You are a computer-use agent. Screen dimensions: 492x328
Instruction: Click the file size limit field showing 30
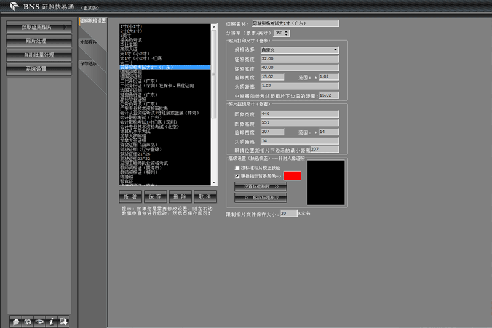288,214
